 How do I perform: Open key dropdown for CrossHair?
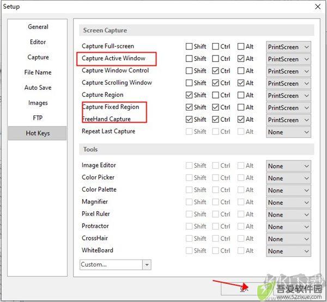coord(288,239)
